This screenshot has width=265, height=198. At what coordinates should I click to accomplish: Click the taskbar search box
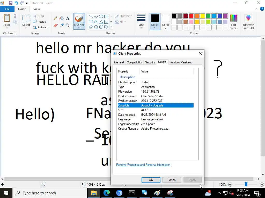coord(50,193)
